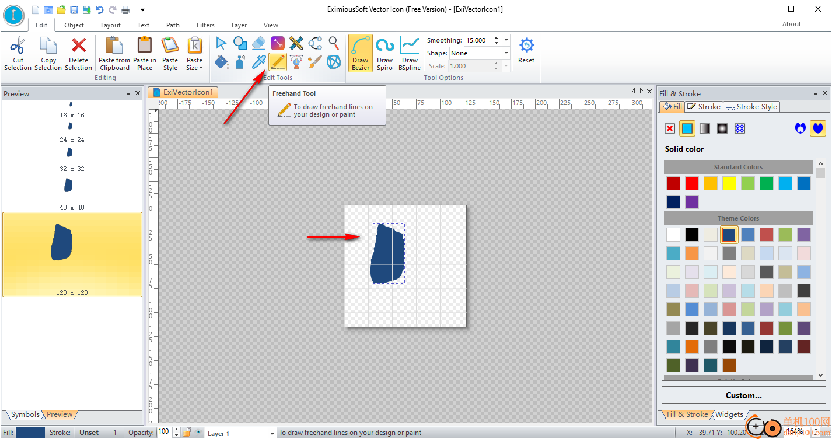Select the Shapes tool icon

[240, 43]
